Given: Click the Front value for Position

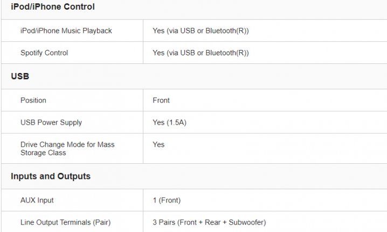Looking at the screenshot, I should coord(161,100).
